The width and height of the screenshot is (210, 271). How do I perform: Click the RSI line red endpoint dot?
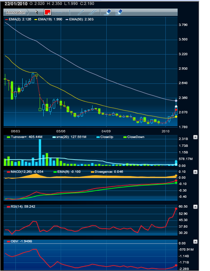pyautogui.click(x=176, y=209)
